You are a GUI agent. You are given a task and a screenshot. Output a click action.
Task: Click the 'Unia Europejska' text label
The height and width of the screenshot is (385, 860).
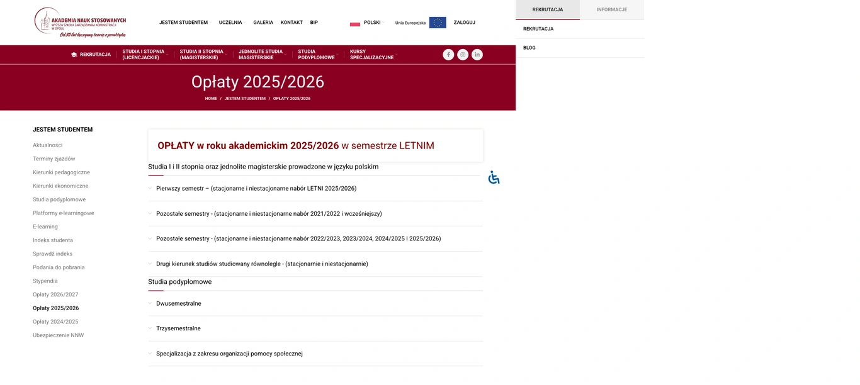(x=410, y=23)
